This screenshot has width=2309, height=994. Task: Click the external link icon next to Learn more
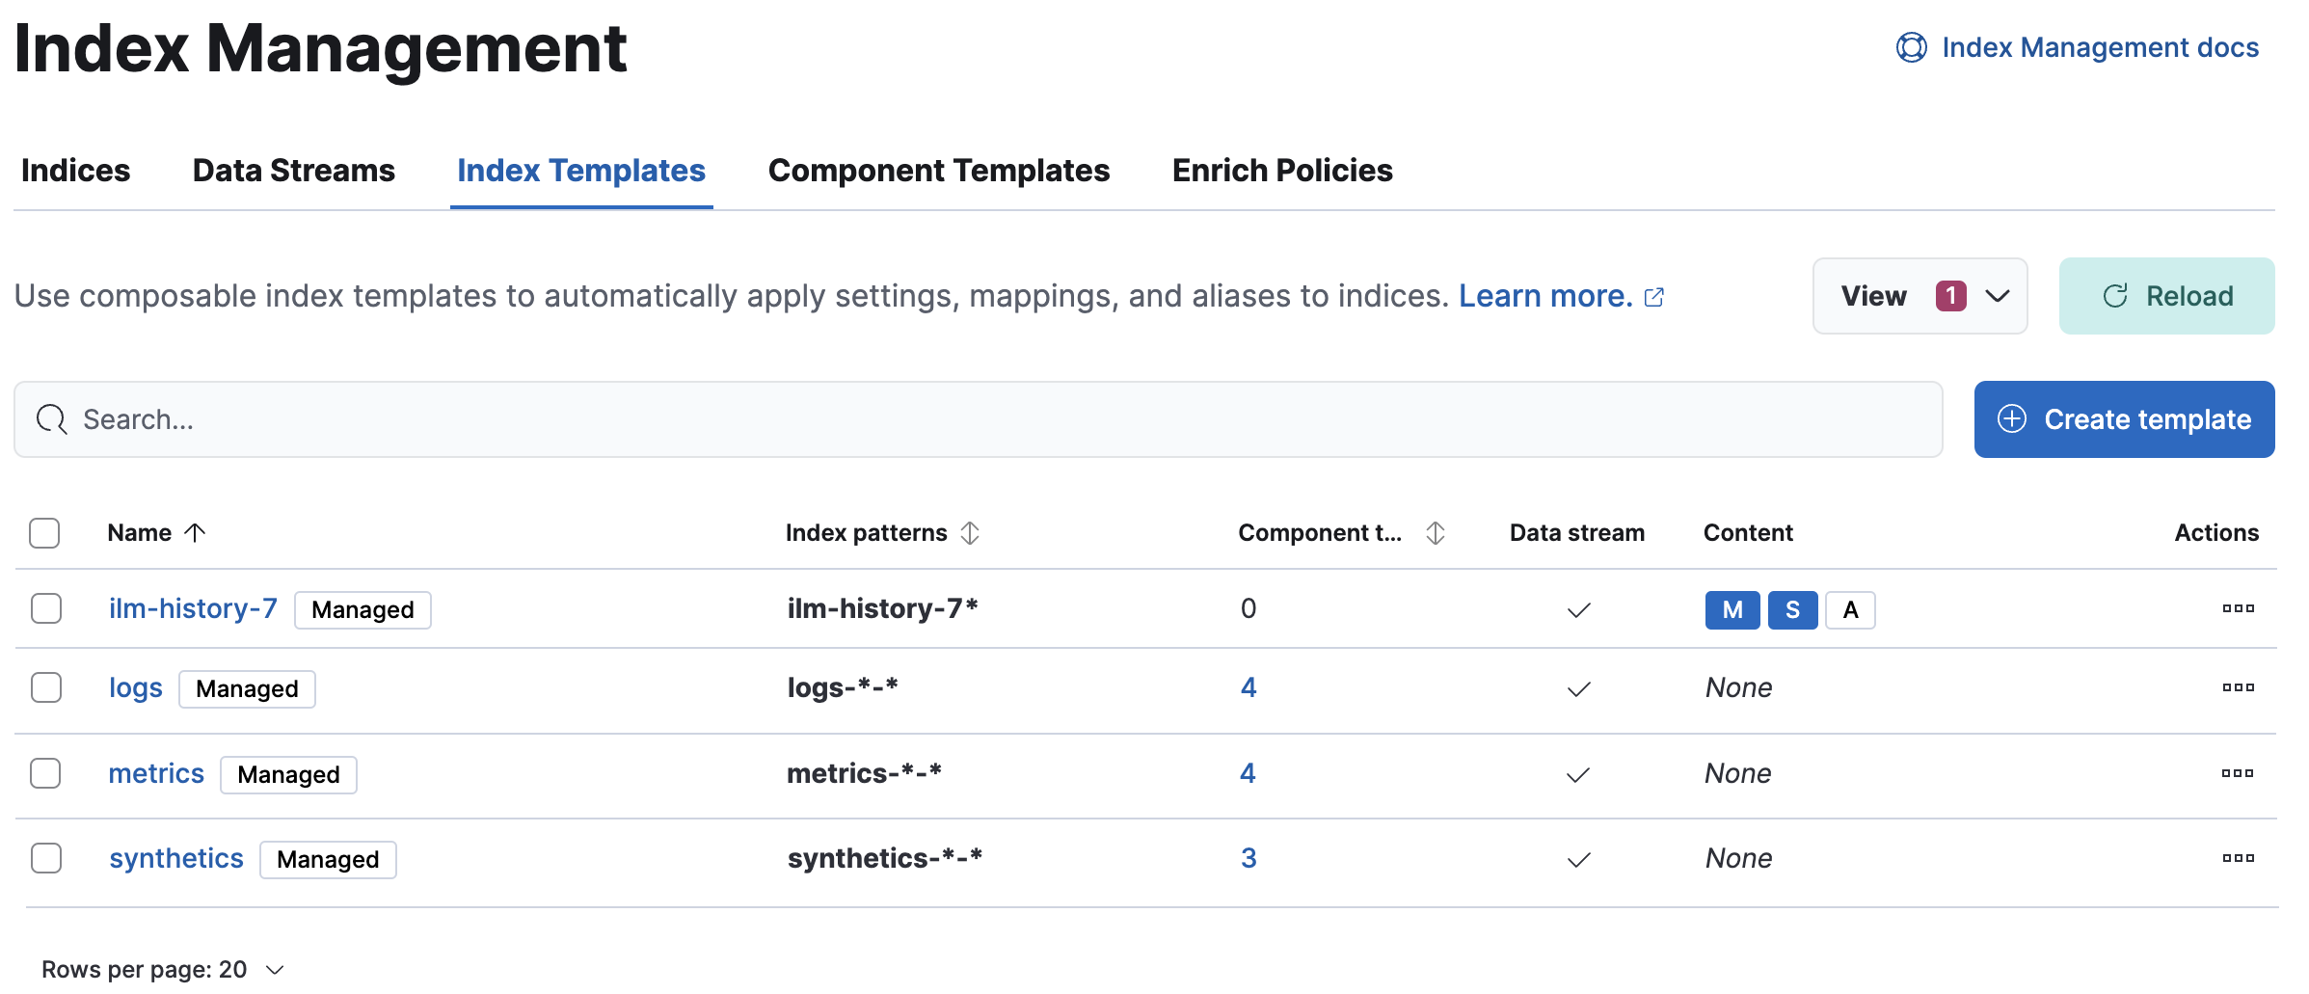coord(1654,297)
